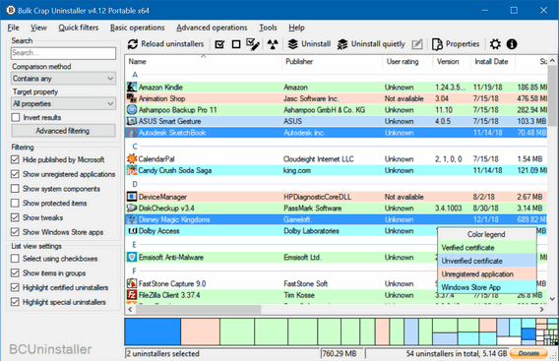Viewport: 559px width, 361px height.
Task: Collapse the E group header
Action: [x=135, y=245]
